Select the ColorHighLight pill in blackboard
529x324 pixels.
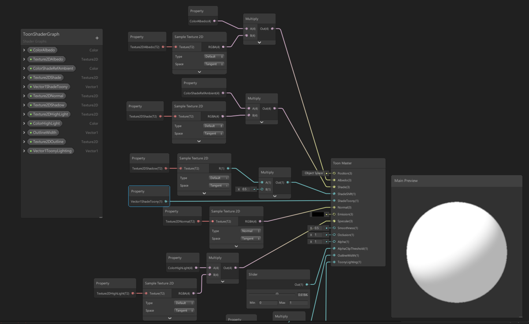[45, 124]
